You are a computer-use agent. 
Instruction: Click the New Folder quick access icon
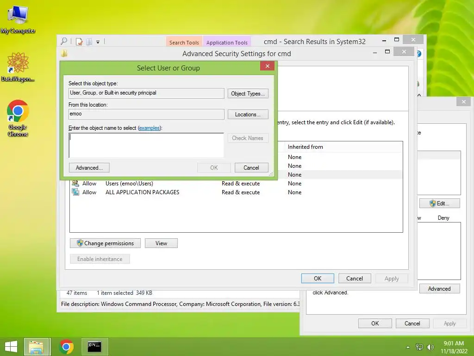tap(89, 41)
